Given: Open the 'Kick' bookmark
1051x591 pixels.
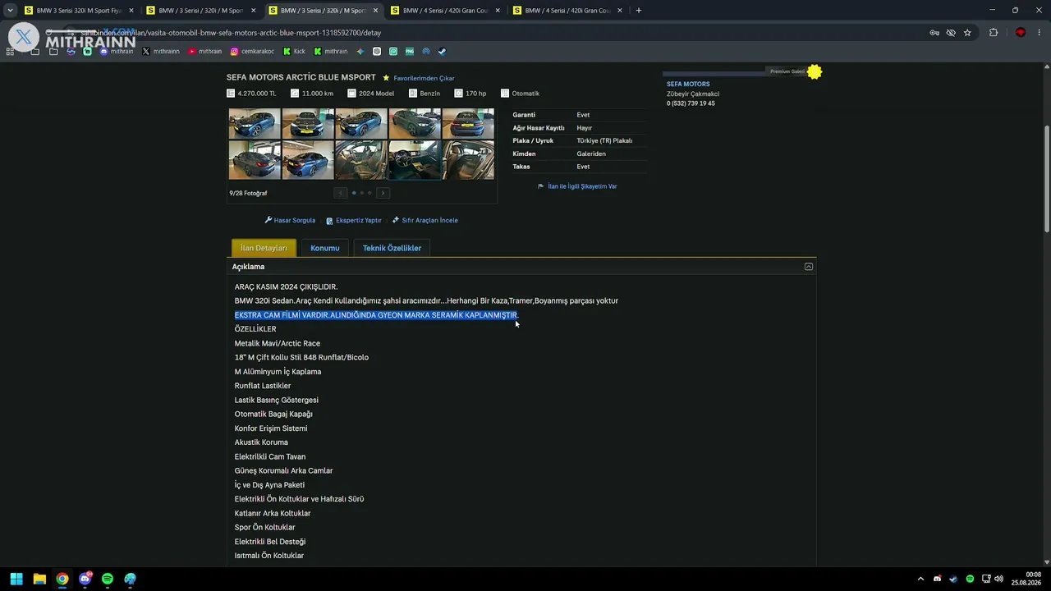Looking at the screenshot, I should coord(294,51).
